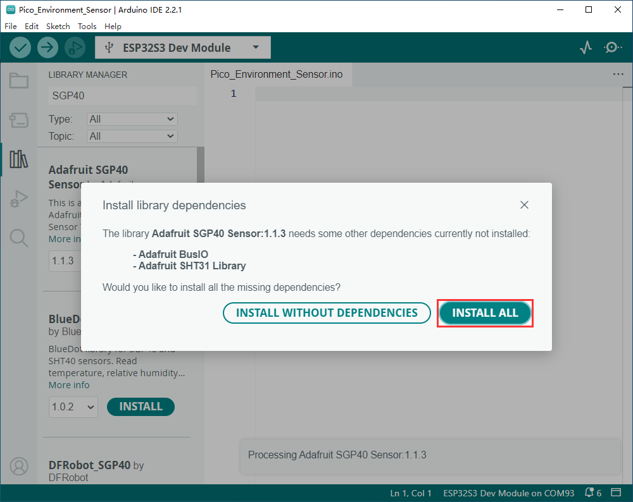This screenshot has height=502, width=633.
Task: Open the Edit menu
Action: (32, 26)
